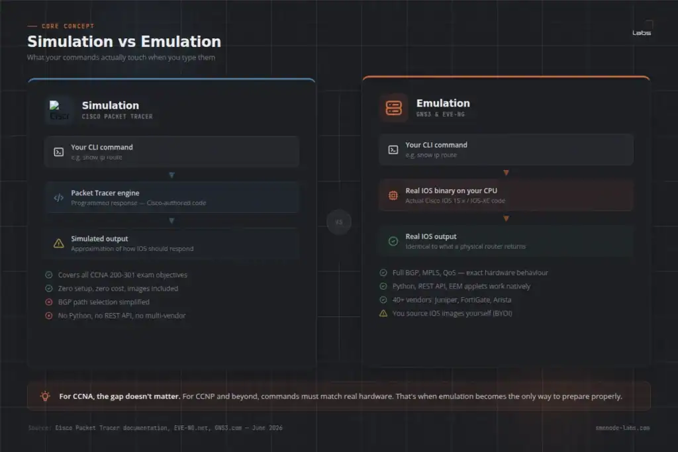
Task: Click the warning icon beside You source IOS images
Action: point(383,313)
